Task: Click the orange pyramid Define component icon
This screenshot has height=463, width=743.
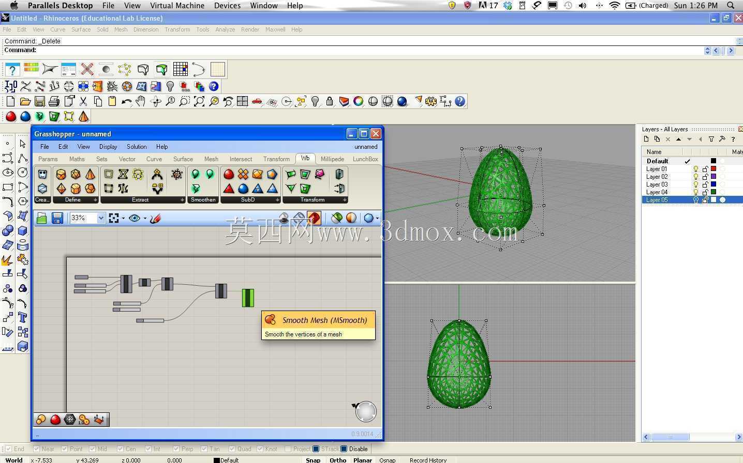Action: click(x=91, y=174)
